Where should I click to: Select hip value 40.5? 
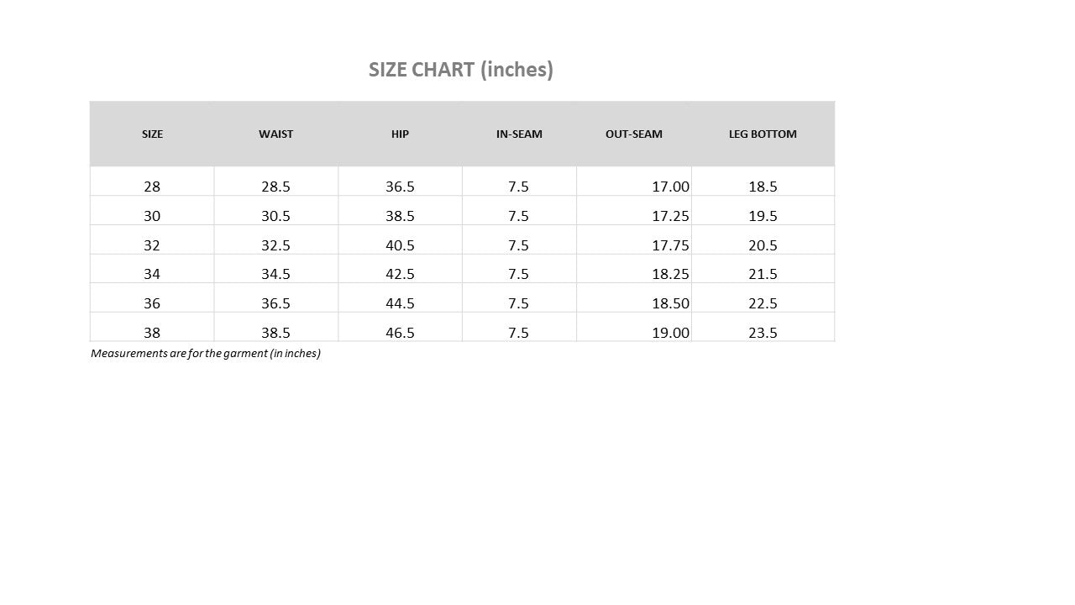[400, 245]
